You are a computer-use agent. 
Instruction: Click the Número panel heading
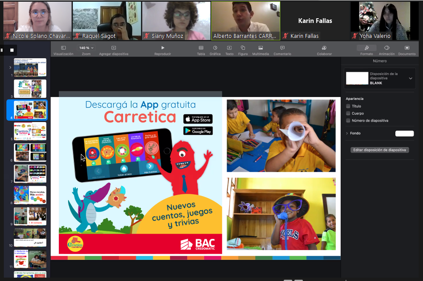point(380,61)
